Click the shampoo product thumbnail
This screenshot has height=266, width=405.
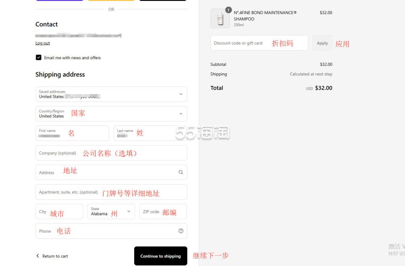pyautogui.click(x=220, y=18)
